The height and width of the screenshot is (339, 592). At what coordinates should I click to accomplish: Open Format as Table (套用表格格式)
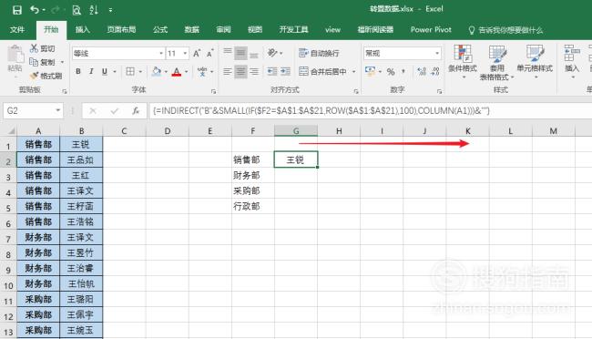pyautogui.click(x=497, y=62)
